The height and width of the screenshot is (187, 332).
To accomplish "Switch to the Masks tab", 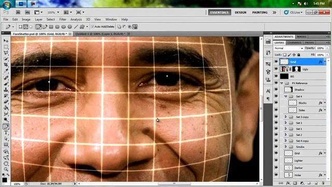I will tap(301, 37).
